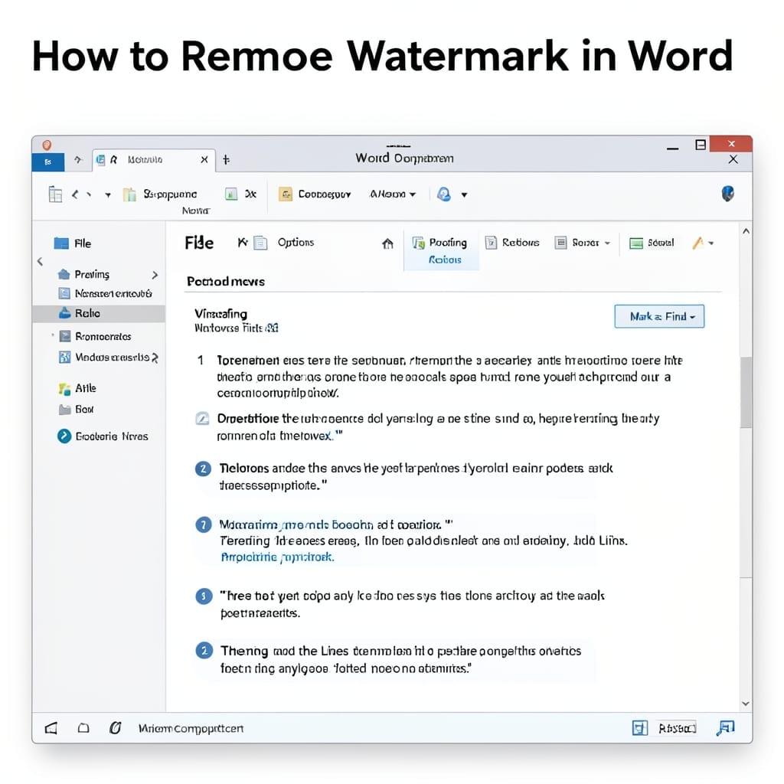Select 'Pravims' in the sidebar
This screenshot has height=784, width=784.
point(83,275)
